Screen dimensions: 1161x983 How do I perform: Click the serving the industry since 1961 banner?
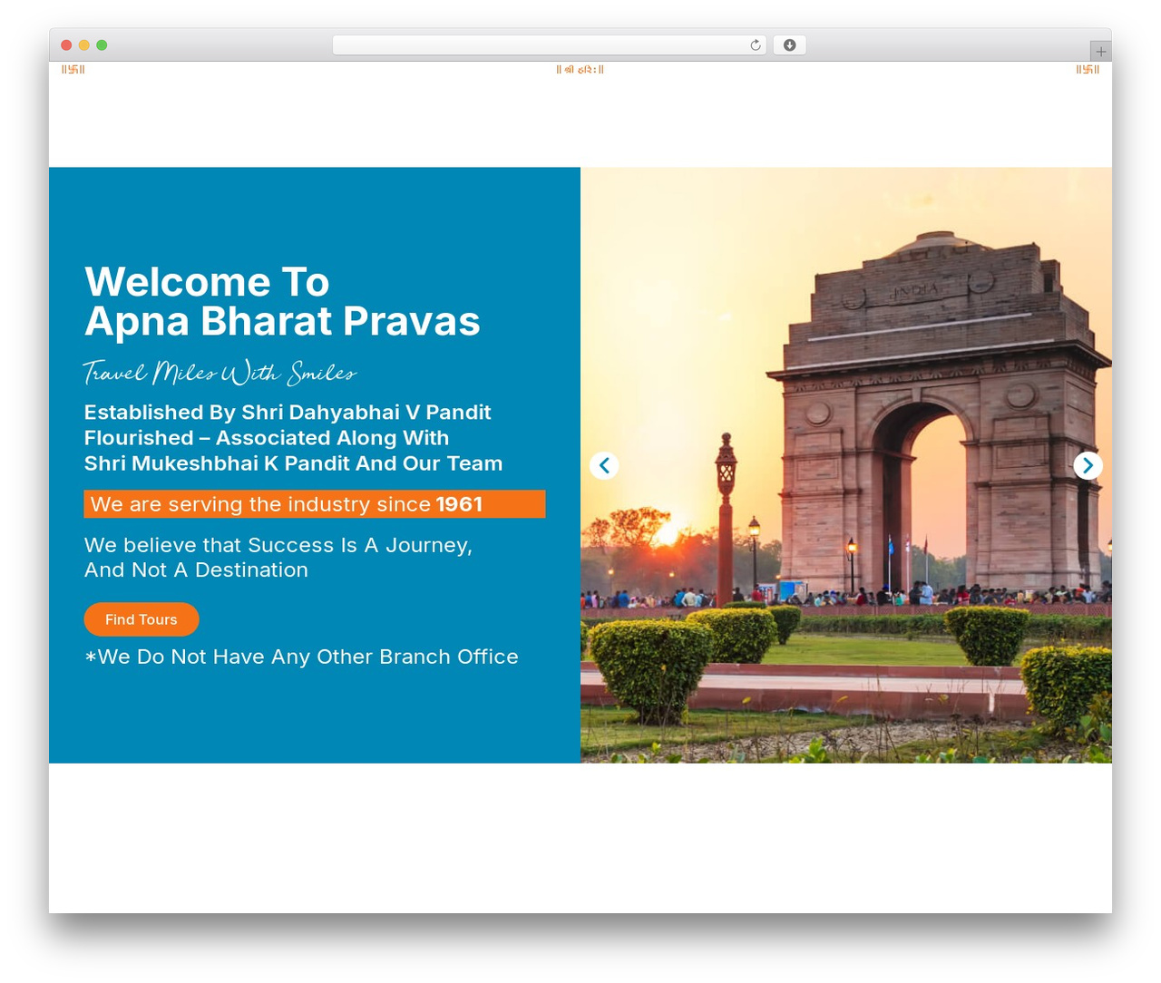(x=315, y=504)
